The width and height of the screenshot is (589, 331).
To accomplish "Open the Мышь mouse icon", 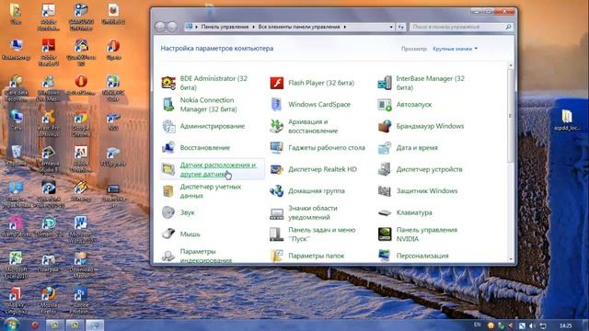I will coord(168,234).
